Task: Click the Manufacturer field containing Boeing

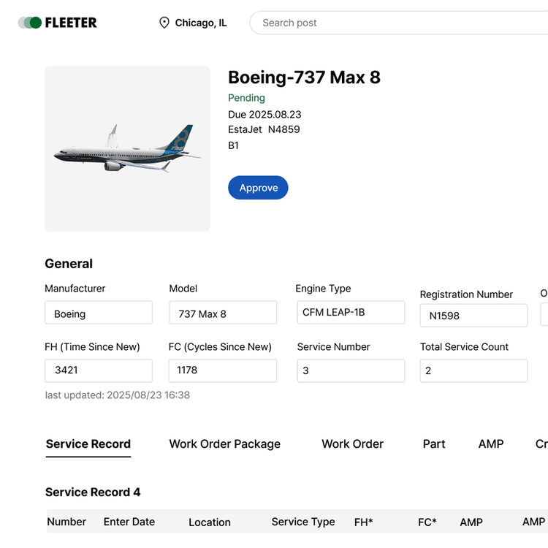Action: [99, 313]
